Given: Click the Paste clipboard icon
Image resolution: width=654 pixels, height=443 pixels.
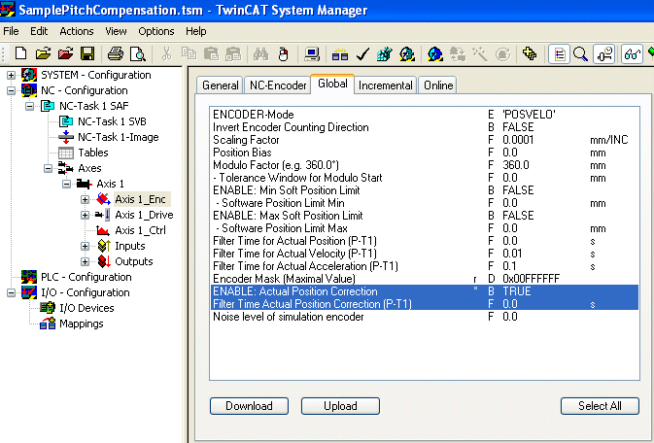Looking at the screenshot, I should click(211, 53).
